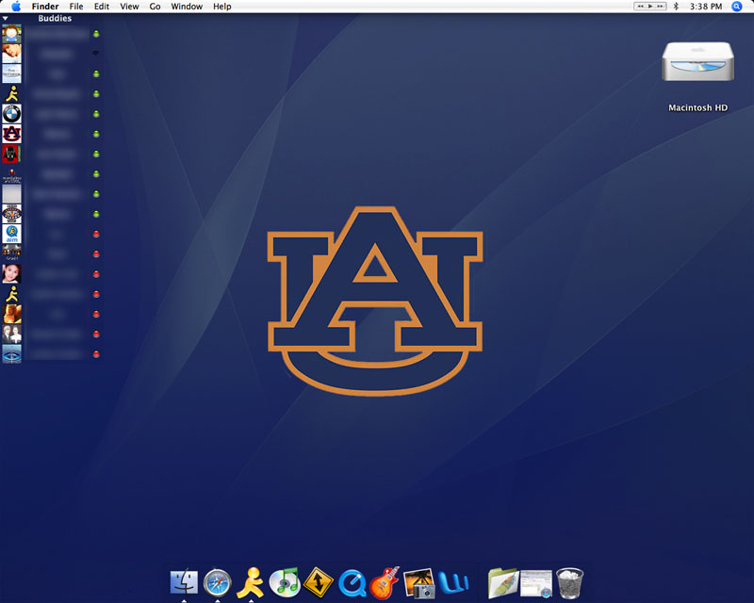Restore the minimized window in the dock
This screenshot has width=754, height=603.
pos(536,583)
